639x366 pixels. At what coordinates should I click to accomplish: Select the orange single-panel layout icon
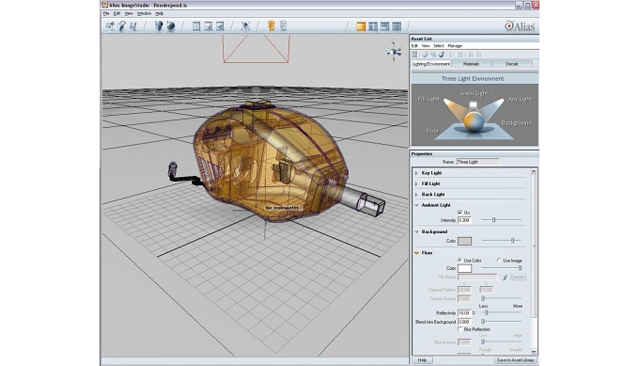361,26
